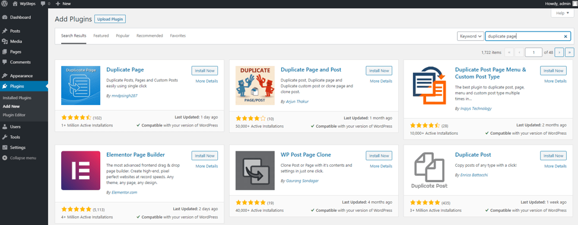Open the WP Post Page Clone title link

[x=306, y=155]
